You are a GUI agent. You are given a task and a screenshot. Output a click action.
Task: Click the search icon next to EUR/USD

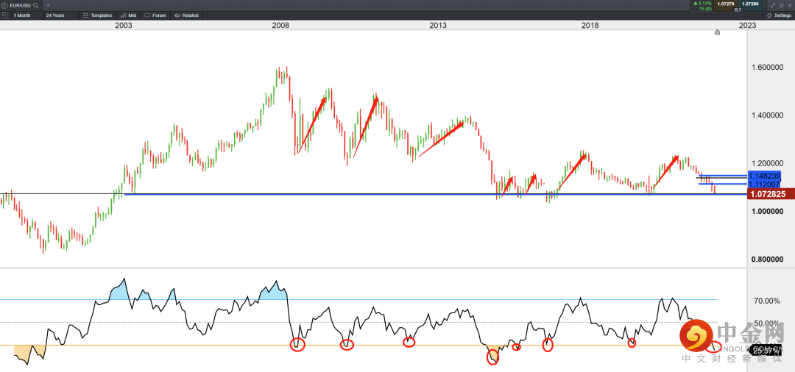pos(36,5)
